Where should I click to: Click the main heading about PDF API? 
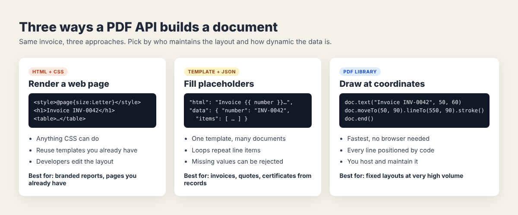[148, 27]
